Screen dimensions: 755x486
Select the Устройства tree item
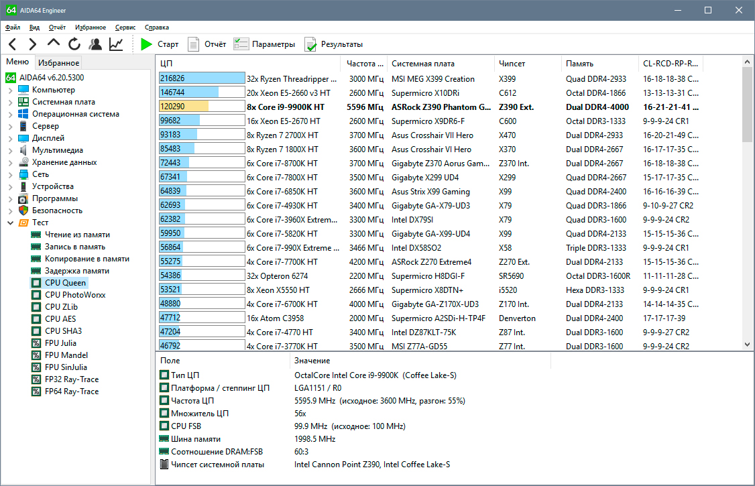[46, 186]
